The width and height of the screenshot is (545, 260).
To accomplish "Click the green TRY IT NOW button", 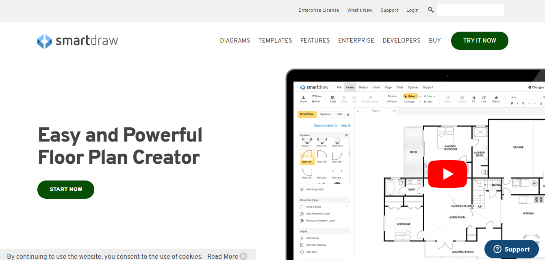I will tap(480, 41).
